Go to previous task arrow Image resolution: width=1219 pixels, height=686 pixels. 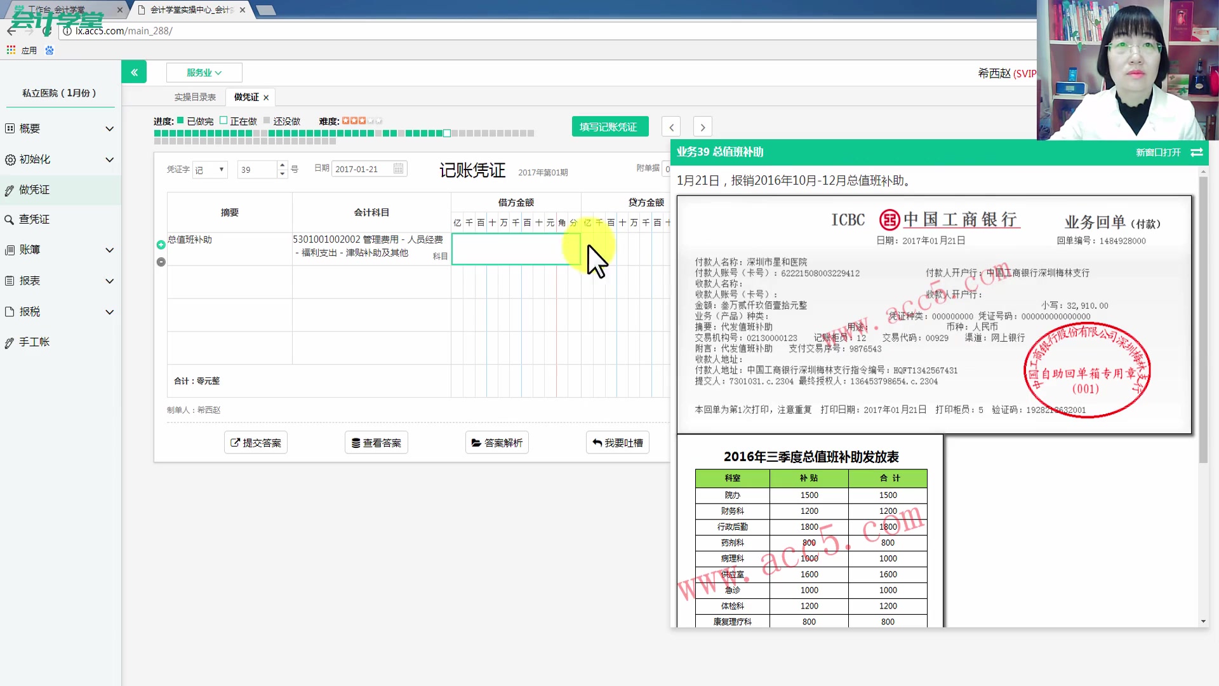point(671,127)
